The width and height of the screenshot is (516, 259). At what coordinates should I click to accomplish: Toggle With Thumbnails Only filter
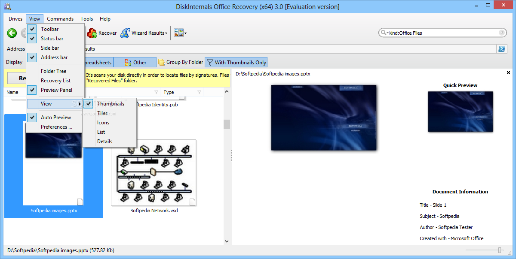pos(236,63)
